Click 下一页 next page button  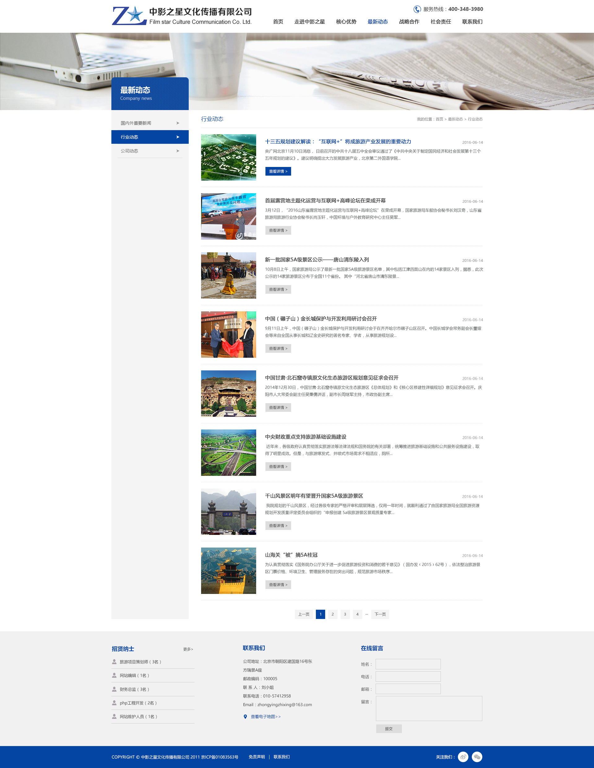[380, 614]
